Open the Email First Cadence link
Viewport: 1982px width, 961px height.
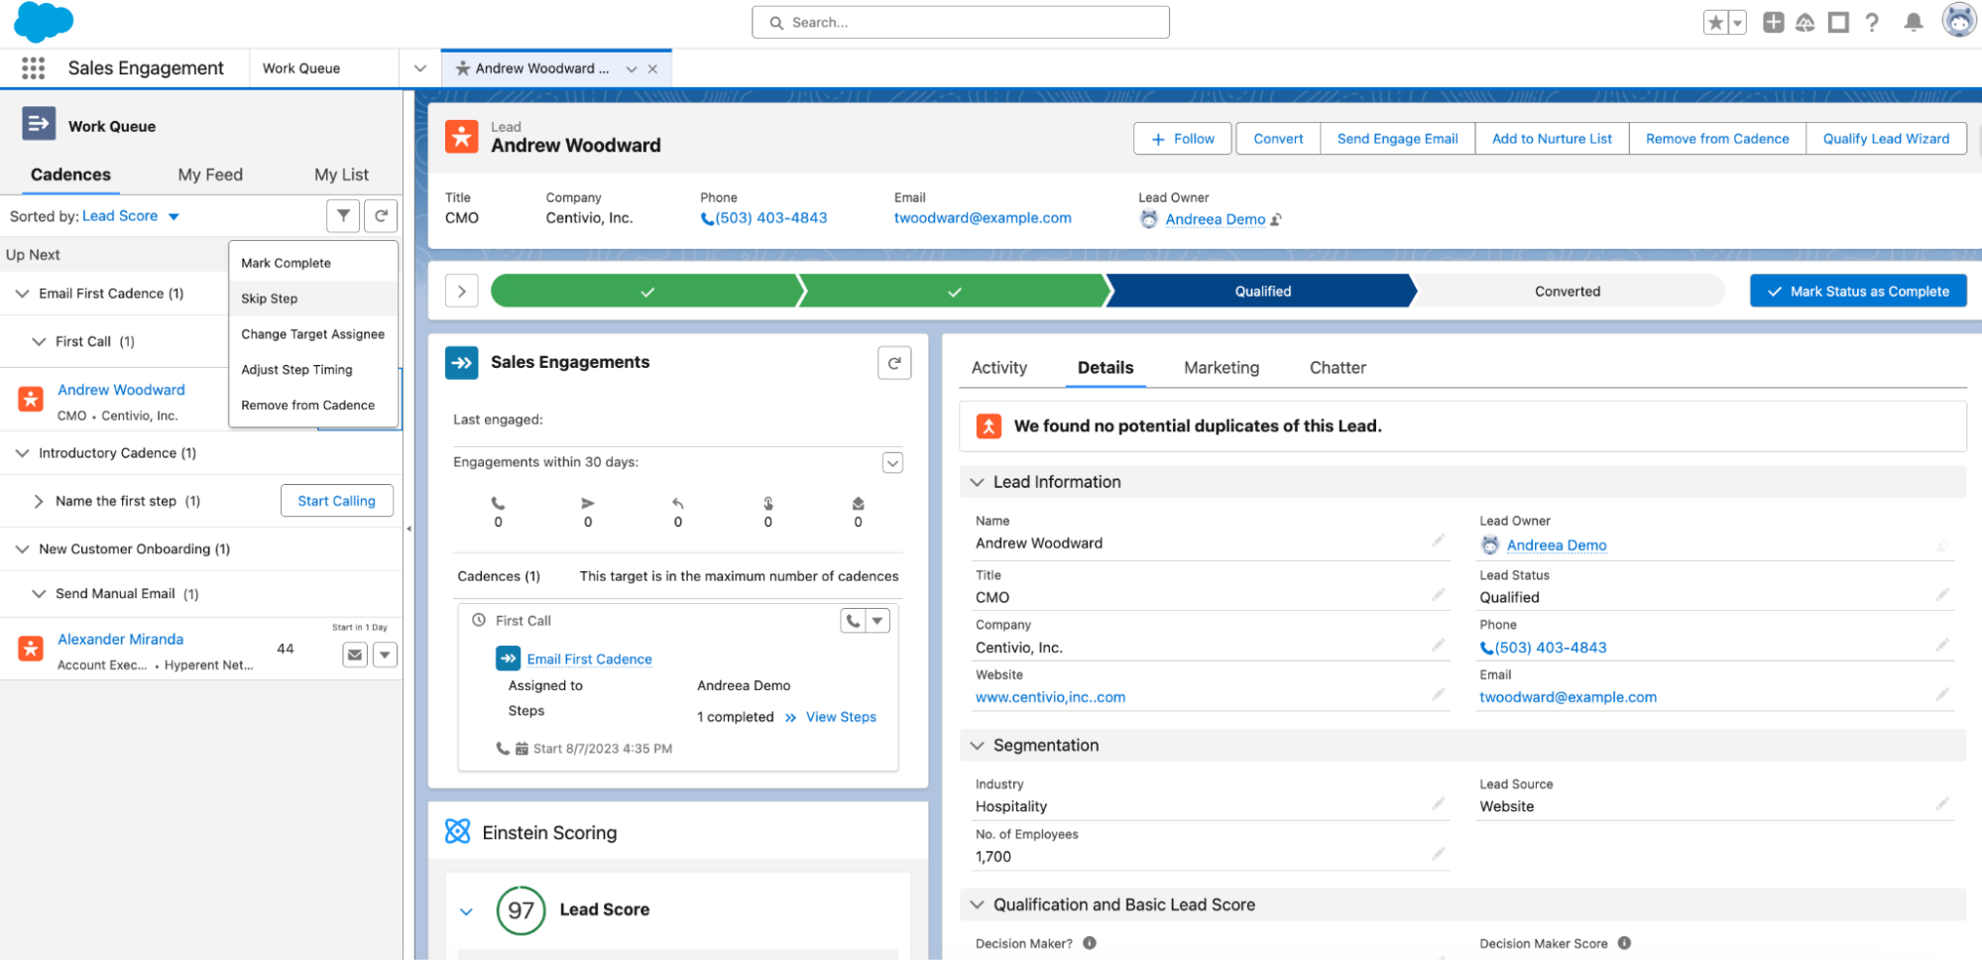[x=589, y=660]
